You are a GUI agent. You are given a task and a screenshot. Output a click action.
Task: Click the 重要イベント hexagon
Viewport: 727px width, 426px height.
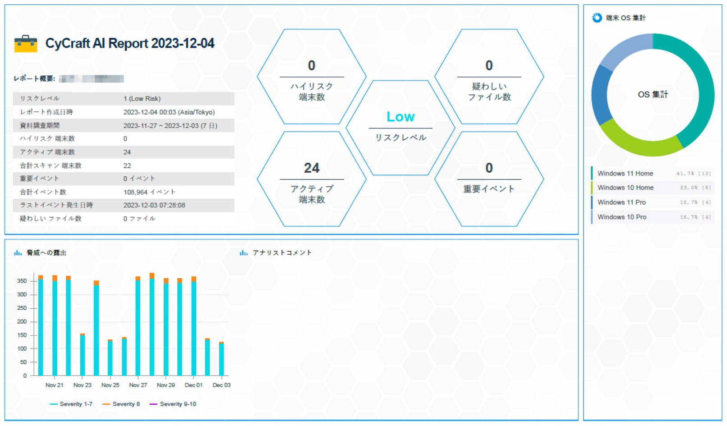point(489,179)
